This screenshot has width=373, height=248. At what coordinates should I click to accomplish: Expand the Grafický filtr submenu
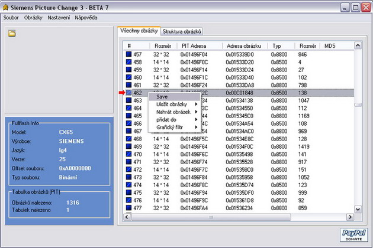point(175,127)
